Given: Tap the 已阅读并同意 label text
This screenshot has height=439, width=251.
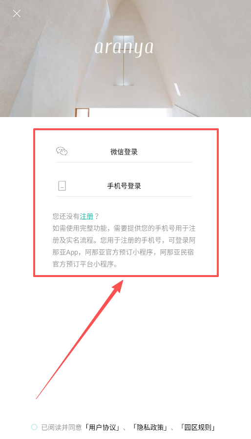Looking at the screenshot, I should (62, 427).
